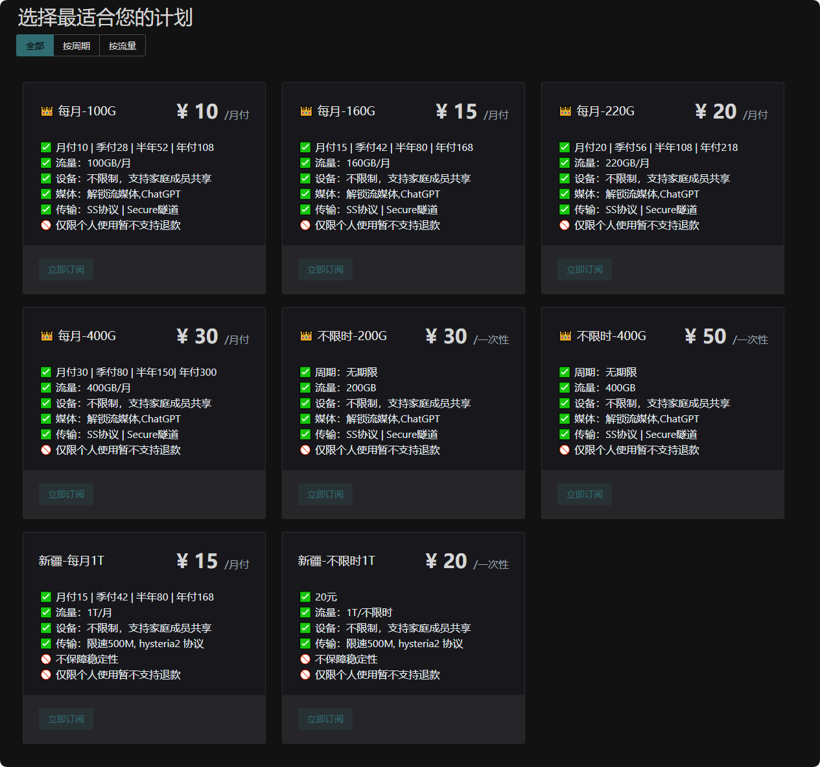Screen dimensions: 820x767
Task: Order the 不限时-200G plan via 立即订阅
Action: [325, 494]
